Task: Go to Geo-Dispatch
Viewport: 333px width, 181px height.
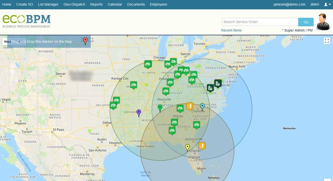Action: click(x=74, y=4)
